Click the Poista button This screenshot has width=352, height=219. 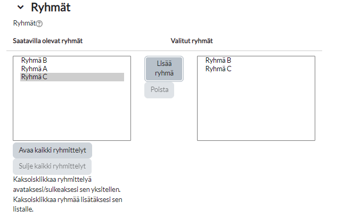pos(159,90)
